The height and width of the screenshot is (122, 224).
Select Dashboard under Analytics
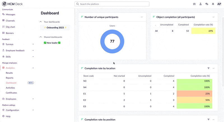pos(11,83)
